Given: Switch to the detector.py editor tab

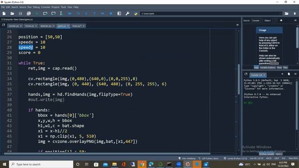Looking at the screenshot, I should click(47, 26).
